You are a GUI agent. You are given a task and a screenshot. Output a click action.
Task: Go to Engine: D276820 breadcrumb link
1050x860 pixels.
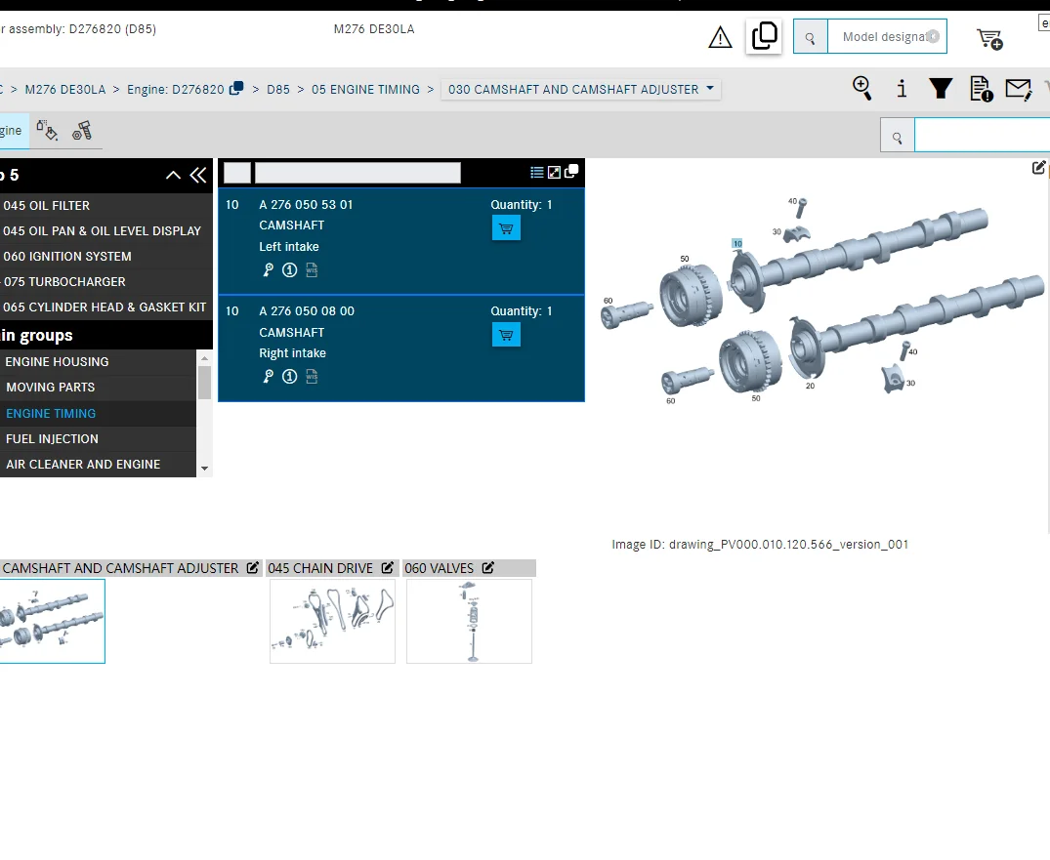click(x=176, y=89)
